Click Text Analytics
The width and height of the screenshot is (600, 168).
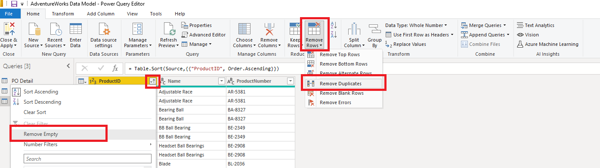point(535,25)
